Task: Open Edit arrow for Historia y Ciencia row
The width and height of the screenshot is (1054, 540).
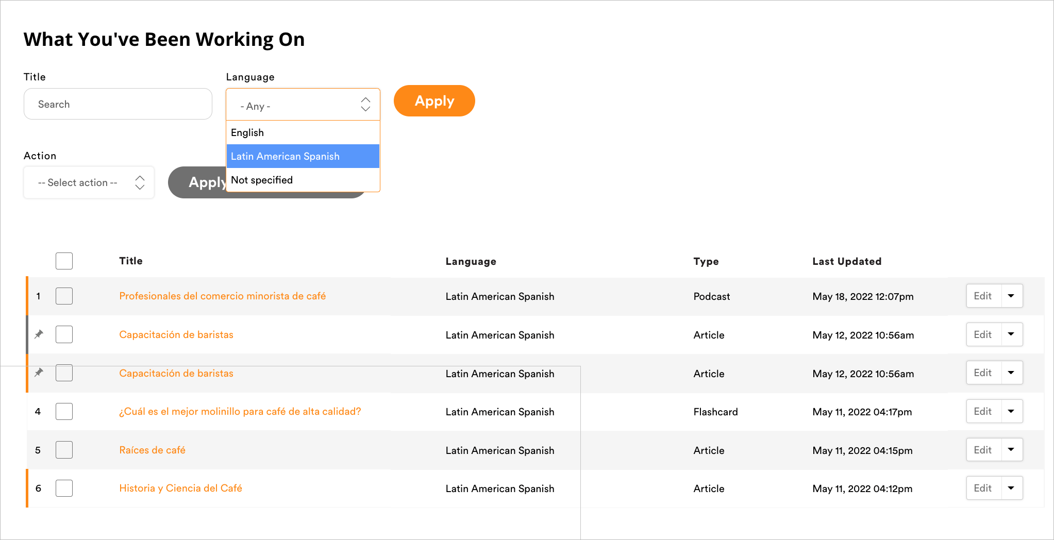Action: [x=1011, y=488]
